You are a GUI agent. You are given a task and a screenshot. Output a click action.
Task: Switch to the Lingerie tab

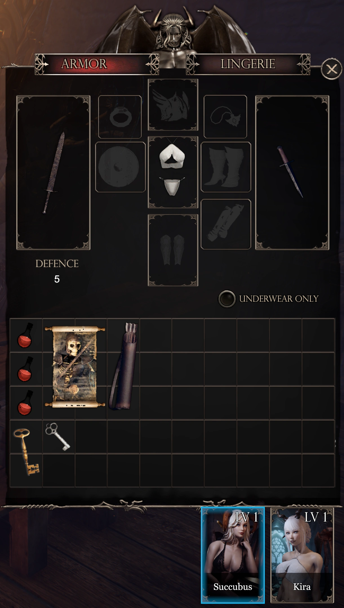point(248,64)
